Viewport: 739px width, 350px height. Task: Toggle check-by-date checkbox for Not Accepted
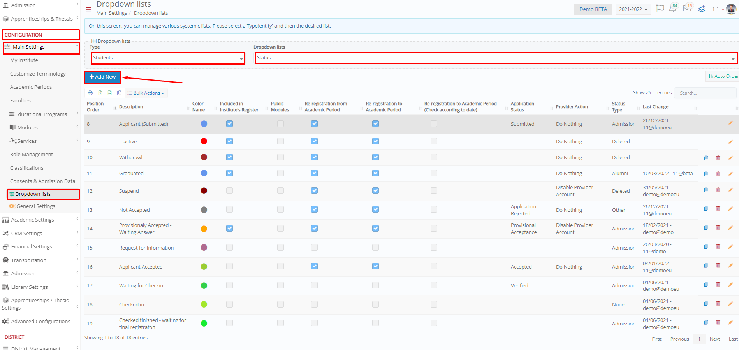click(x=434, y=209)
